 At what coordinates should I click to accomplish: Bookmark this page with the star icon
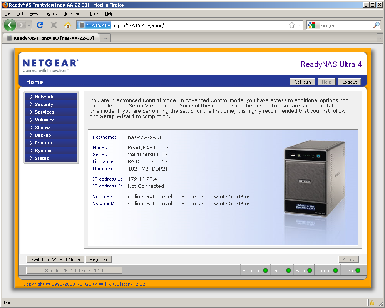pos(292,25)
